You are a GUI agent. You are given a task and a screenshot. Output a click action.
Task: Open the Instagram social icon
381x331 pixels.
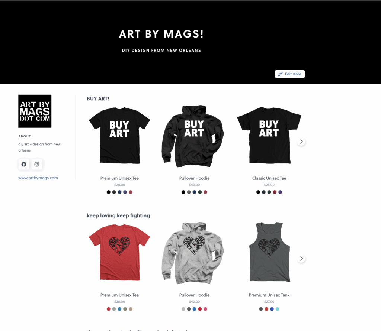pyautogui.click(x=37, y=164)
